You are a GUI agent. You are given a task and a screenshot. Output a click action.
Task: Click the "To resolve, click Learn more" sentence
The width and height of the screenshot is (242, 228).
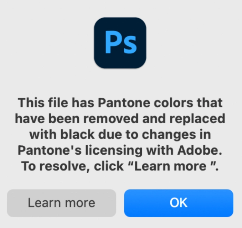coord(120,167)
